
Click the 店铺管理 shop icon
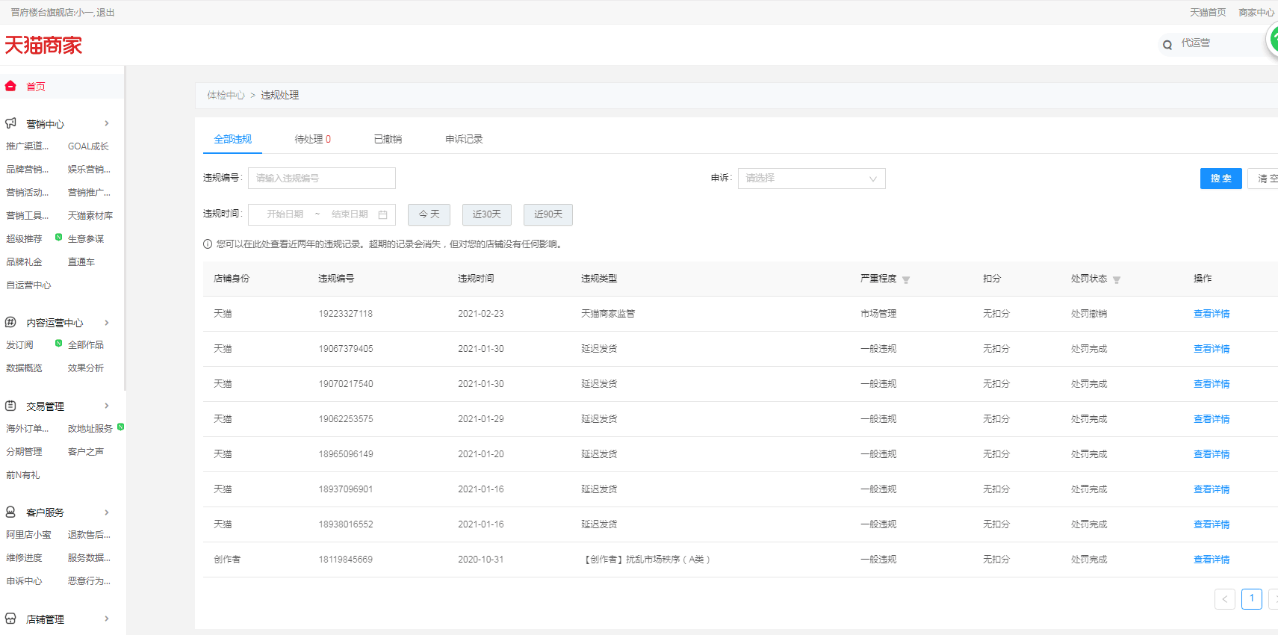click(10, 619)
